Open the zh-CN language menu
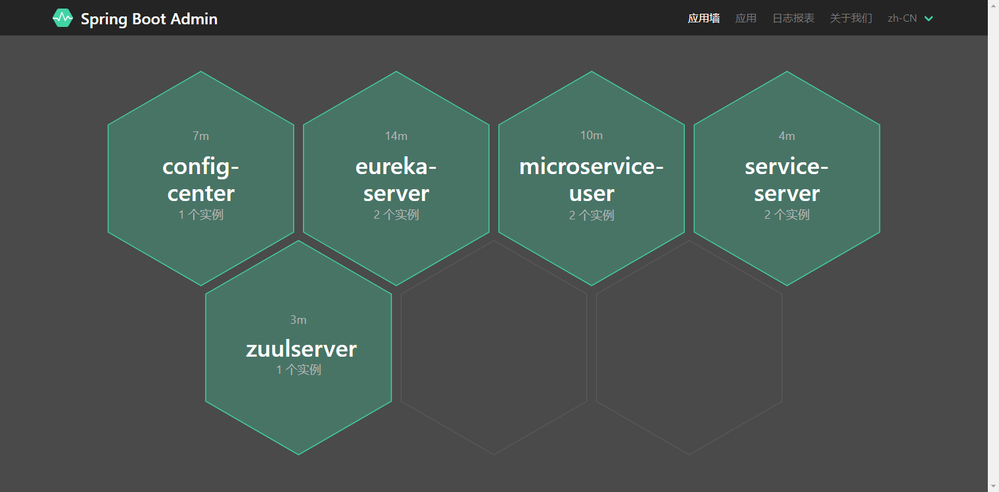Image resolution: width=999 pixels, height=492 pixels. [x=910, y=18]
